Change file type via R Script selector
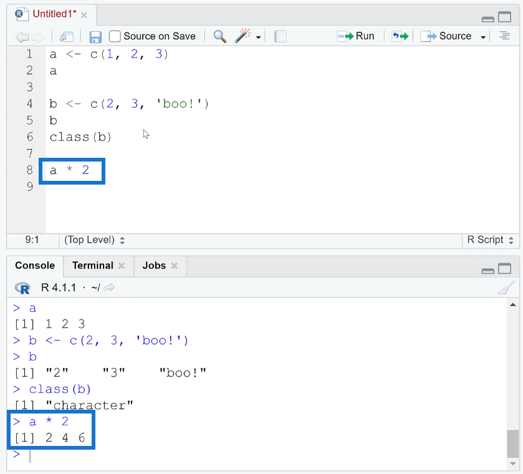 (490, 240)
